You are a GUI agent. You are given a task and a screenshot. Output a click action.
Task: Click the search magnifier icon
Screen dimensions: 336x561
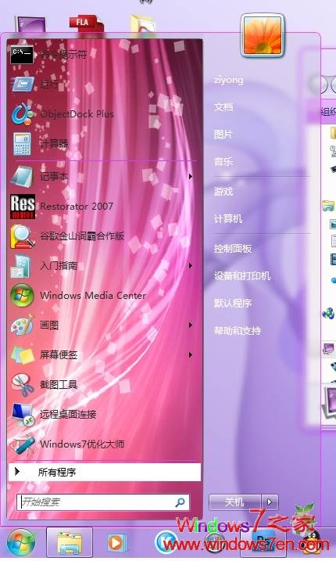(181, 502)
